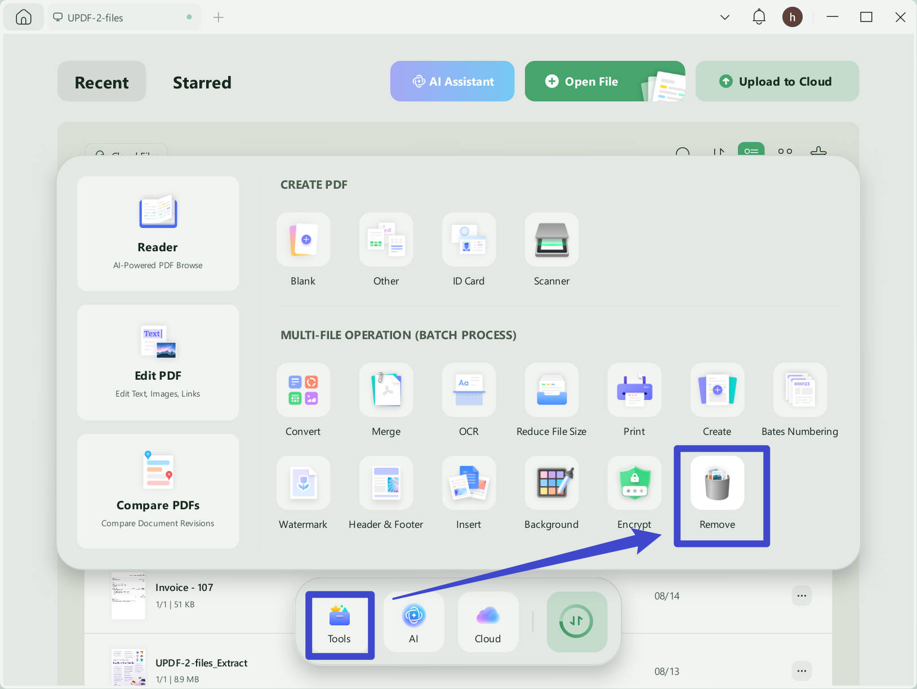Open the Invoice - 107 thumbnail

(x=128, y=595)
